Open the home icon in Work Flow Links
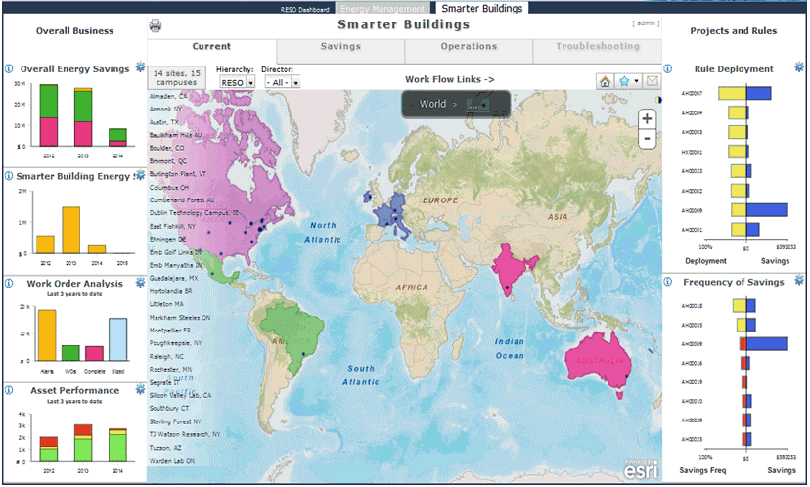Image resolution: width=810 pixels, height=487 pixels. click(605, 81)
